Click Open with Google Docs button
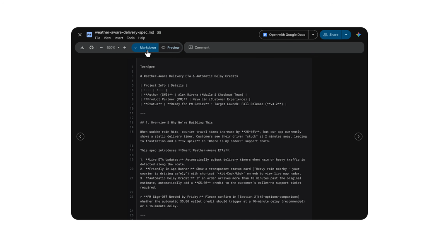Image resolution: width=439 pixels, height=247 pixels. [284, 35]
